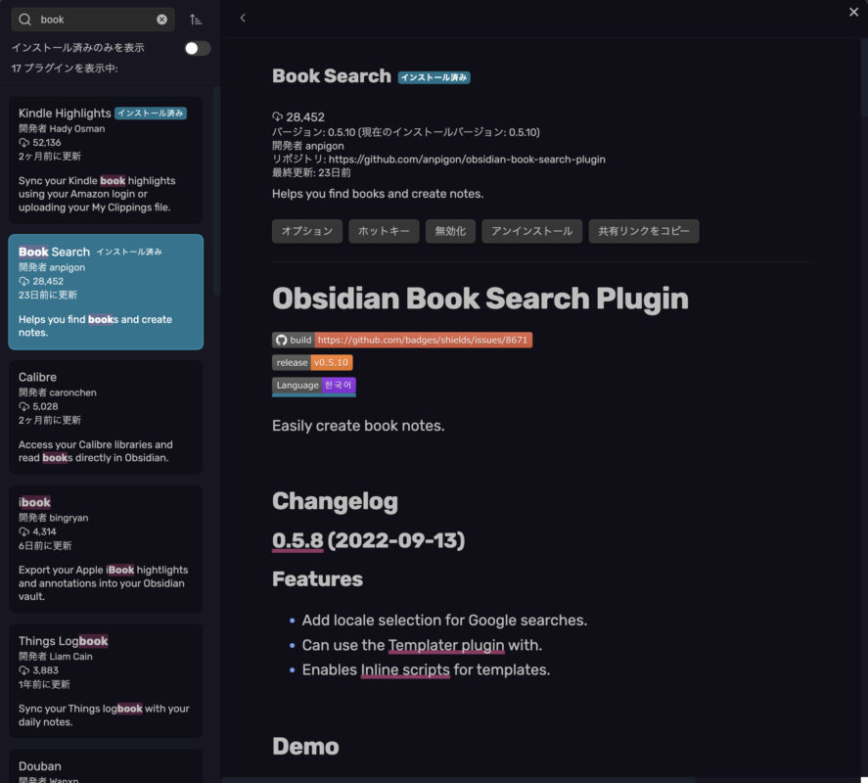The width and height of the screenshot is (868, 783).
Task: Copy the plugin share link
Action: point(643,231)
